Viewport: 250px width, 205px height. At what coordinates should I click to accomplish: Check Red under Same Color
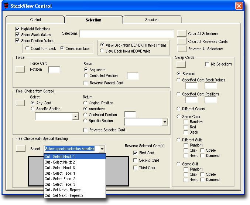tap(186, 127)
